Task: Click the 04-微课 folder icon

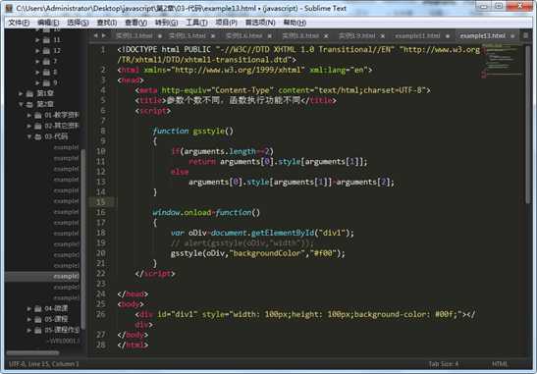Action: click(38, 308)
